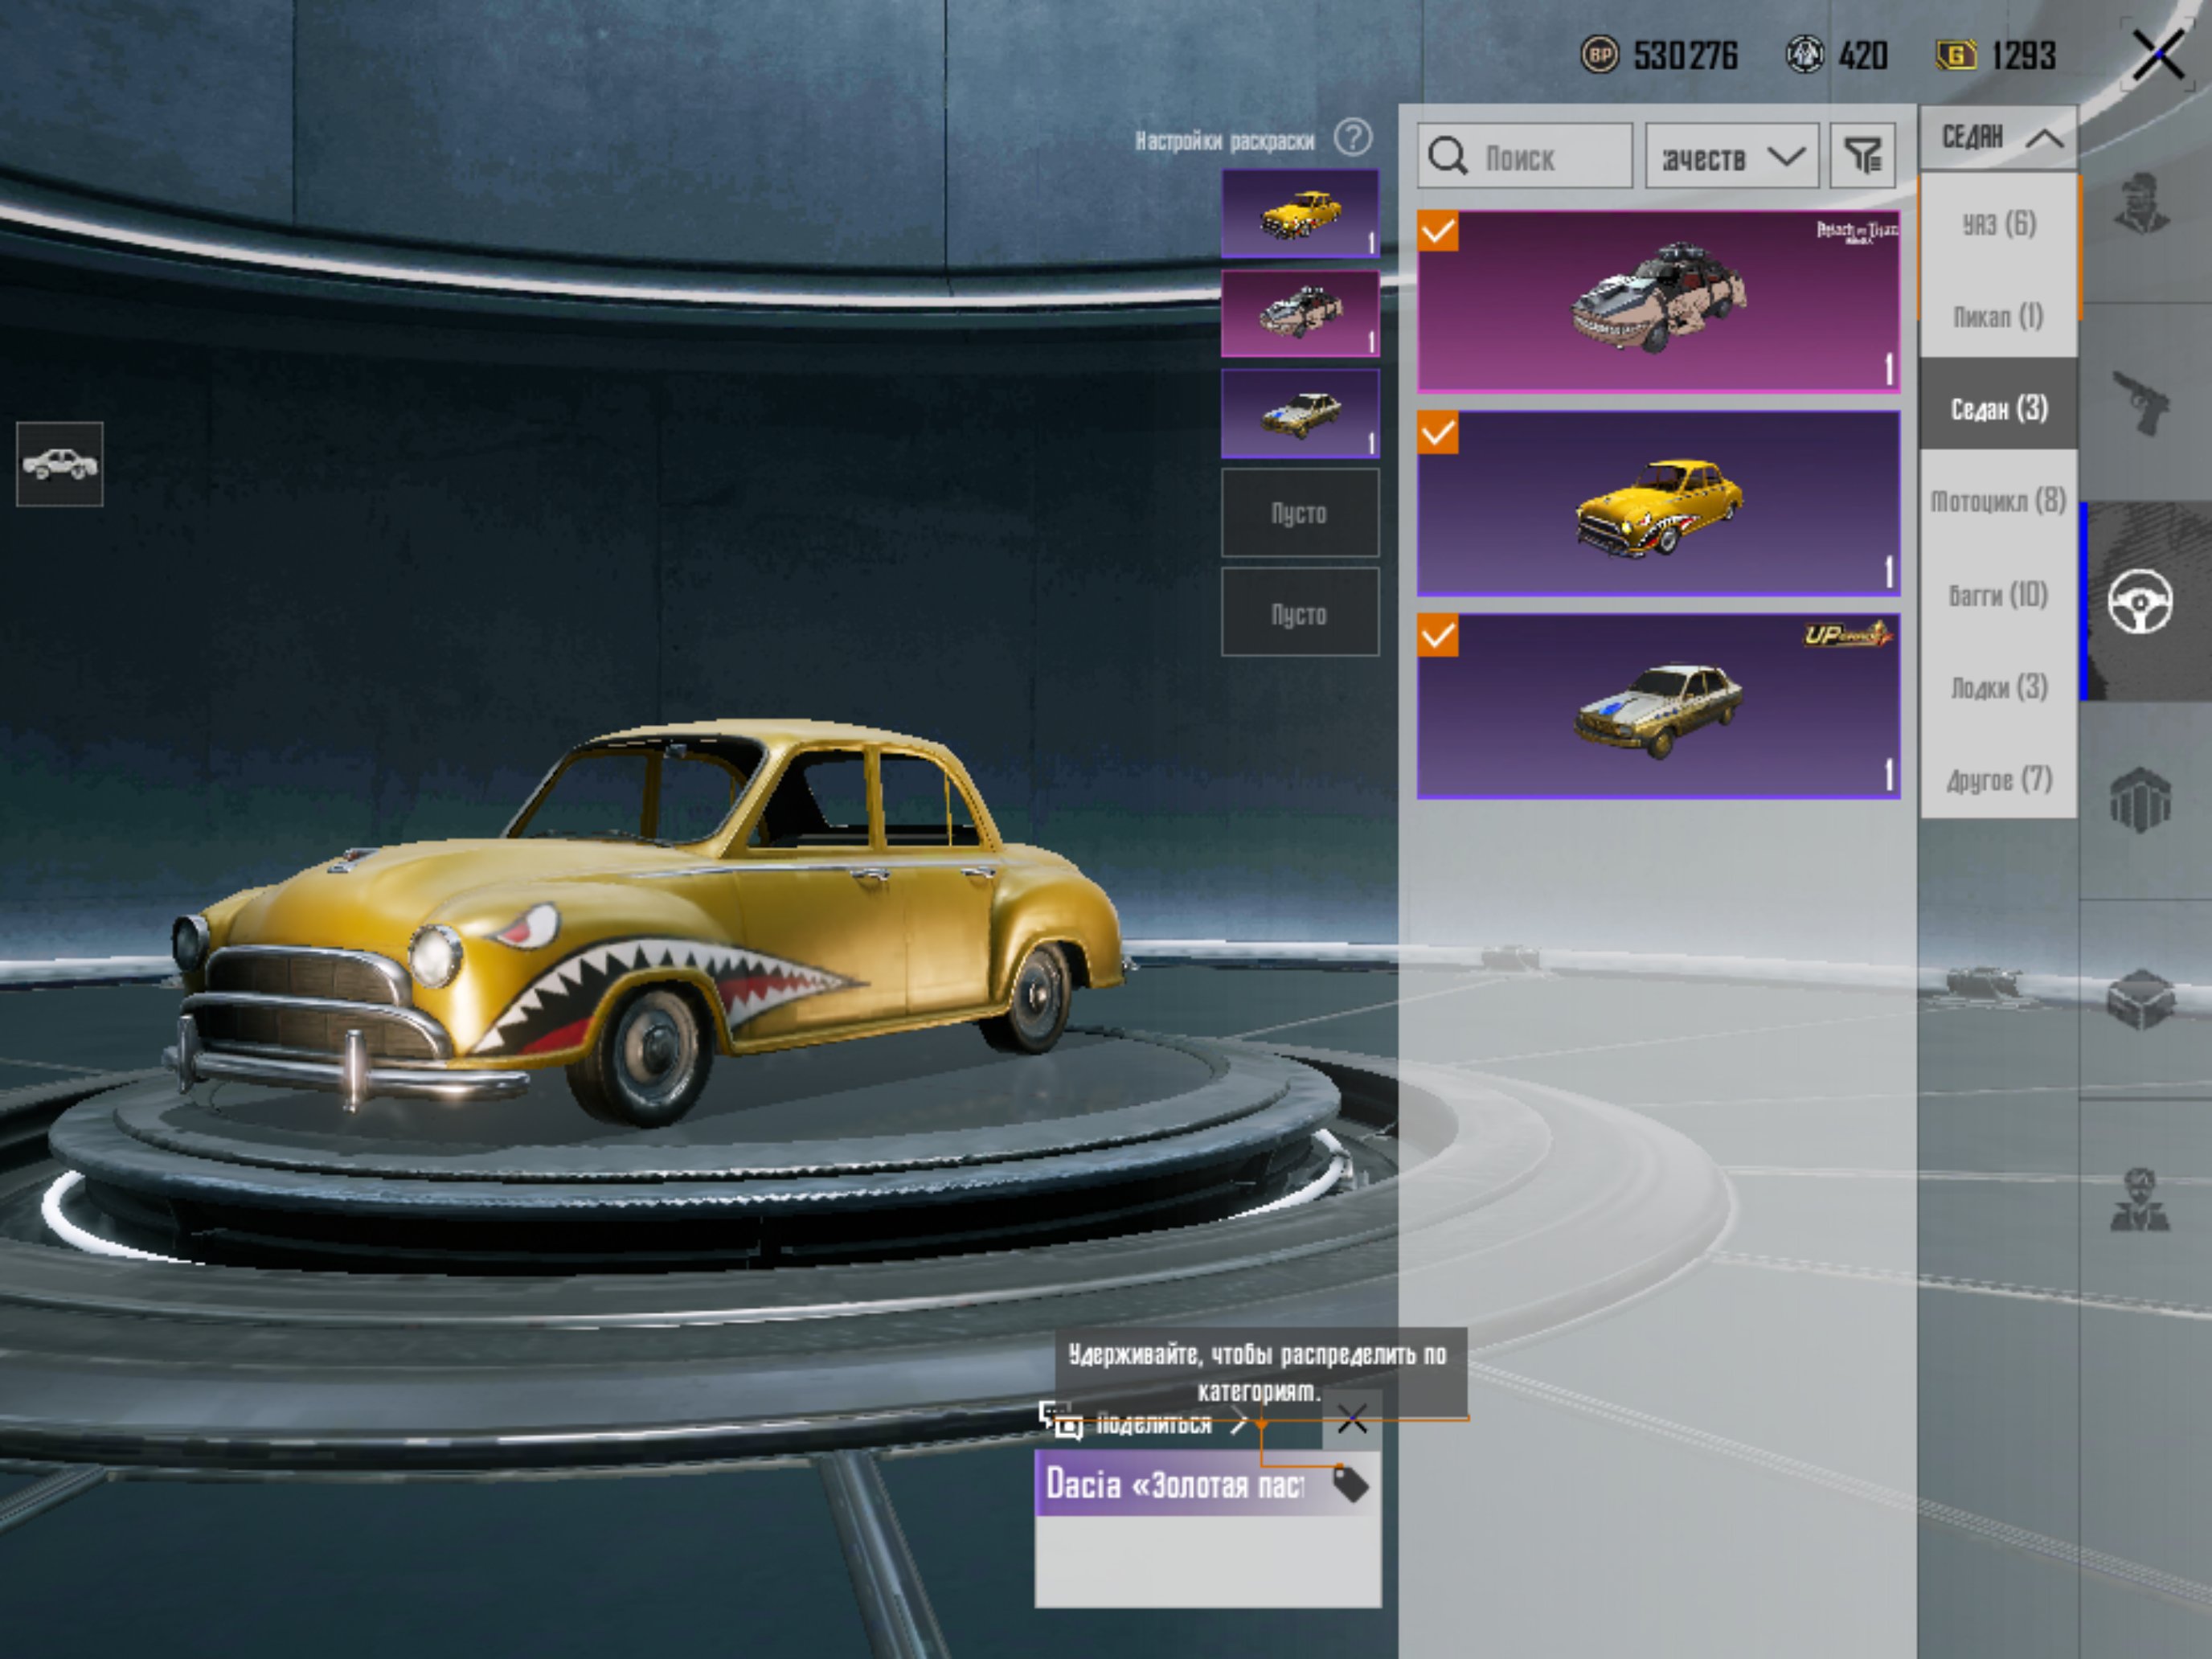Select the UP gold Dacia skin card
Image resolution: width=2212 pixels, height=1659 pixels.
click(x=1658, y=706)
